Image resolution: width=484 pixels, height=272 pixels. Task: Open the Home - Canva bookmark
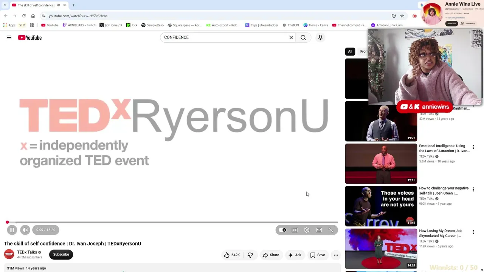(x=316, y=25)
